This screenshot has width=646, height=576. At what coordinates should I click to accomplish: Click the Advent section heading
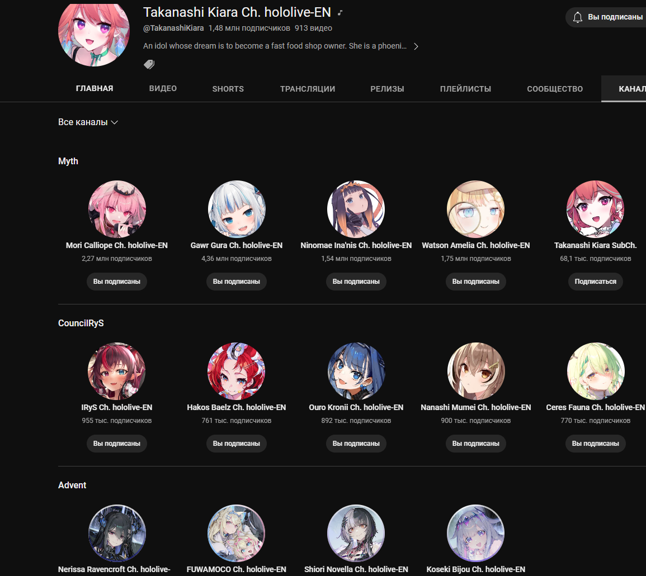[72, 485]
